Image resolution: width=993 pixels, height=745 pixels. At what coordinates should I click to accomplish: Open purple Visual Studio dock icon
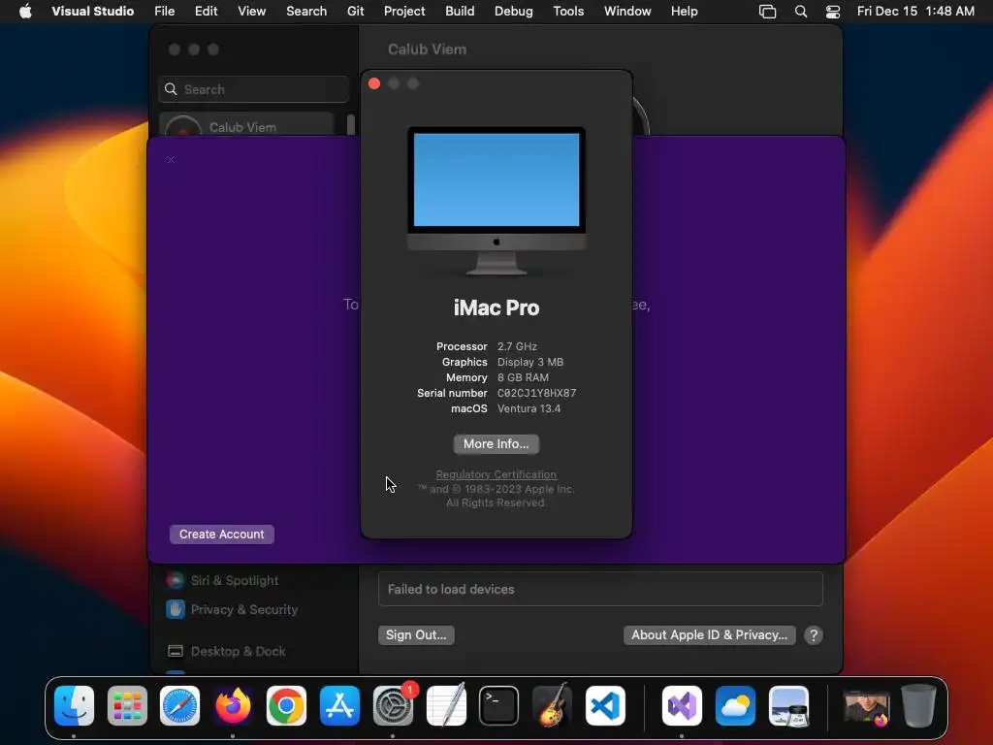682,705
